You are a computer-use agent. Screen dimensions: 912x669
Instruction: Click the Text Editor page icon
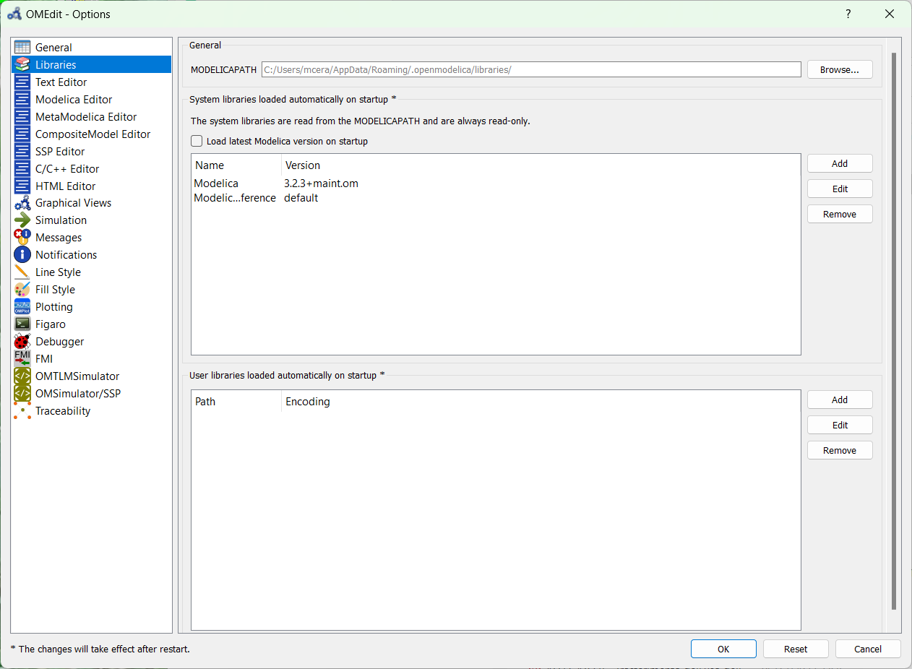click(22, 82)
